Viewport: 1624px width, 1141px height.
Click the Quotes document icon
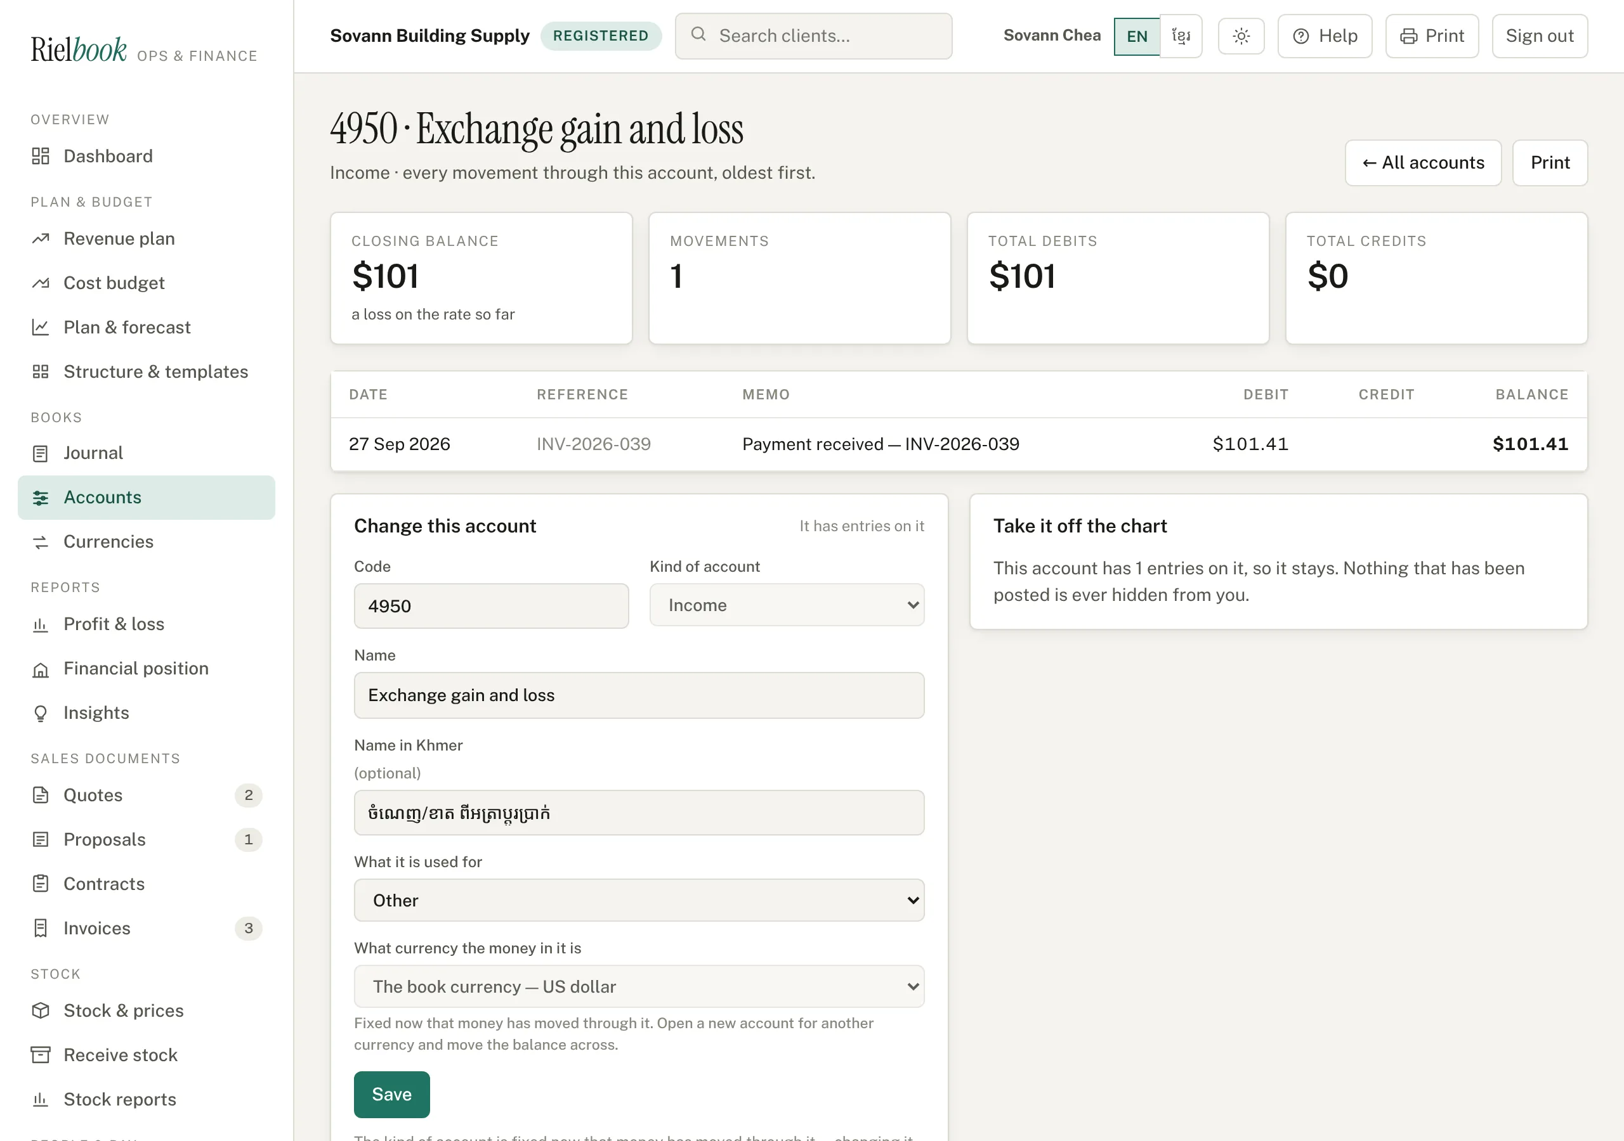(x=41, y=796)
